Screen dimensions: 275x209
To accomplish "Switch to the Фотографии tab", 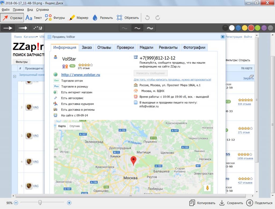I will [194, 48].
